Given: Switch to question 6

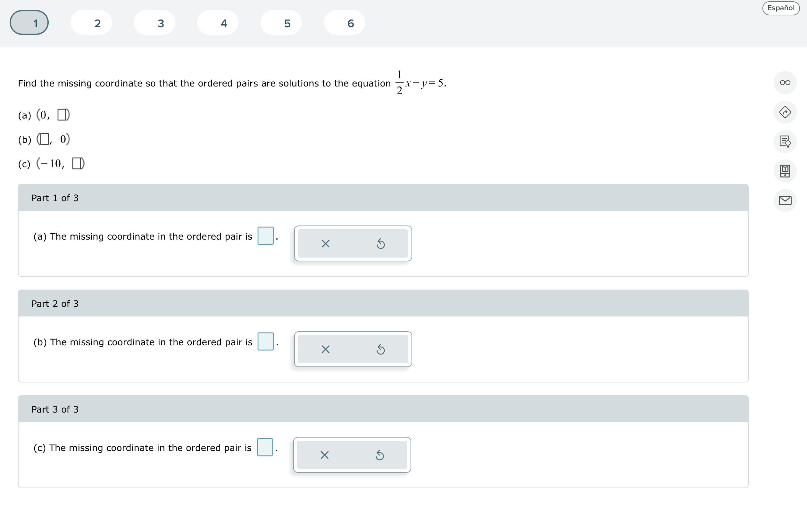Looking at the screenshot, I should click(344, 22).
